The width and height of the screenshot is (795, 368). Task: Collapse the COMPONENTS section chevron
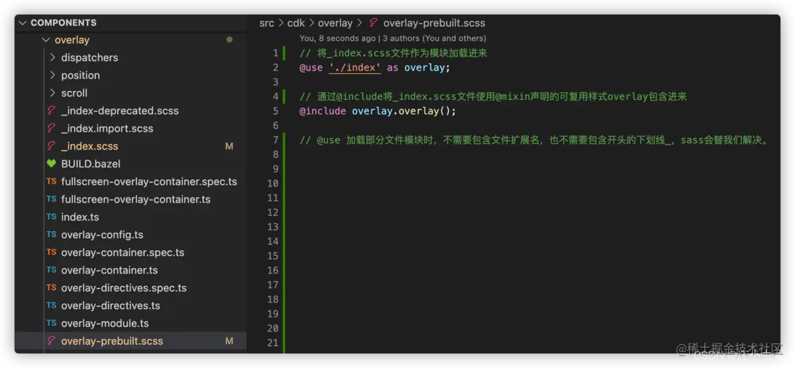tap(23, 23)
